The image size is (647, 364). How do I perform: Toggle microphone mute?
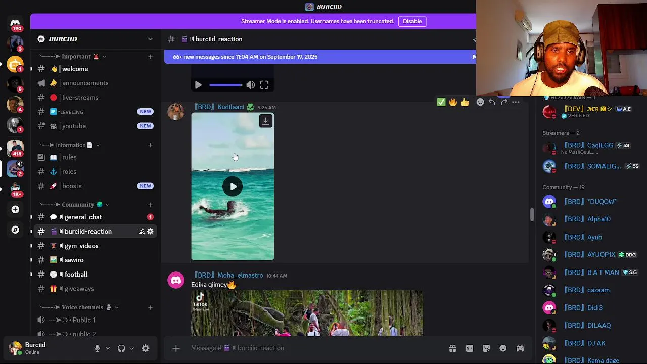pos(97,348)
